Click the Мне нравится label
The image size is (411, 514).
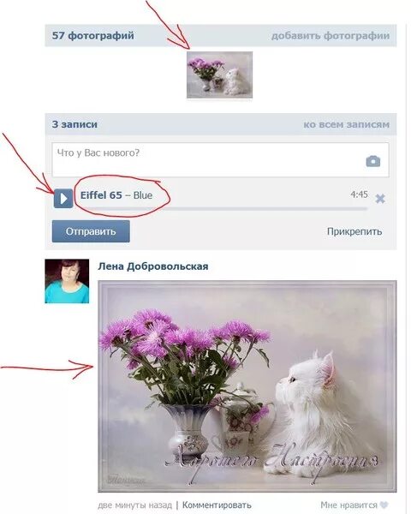click(348, 505)
